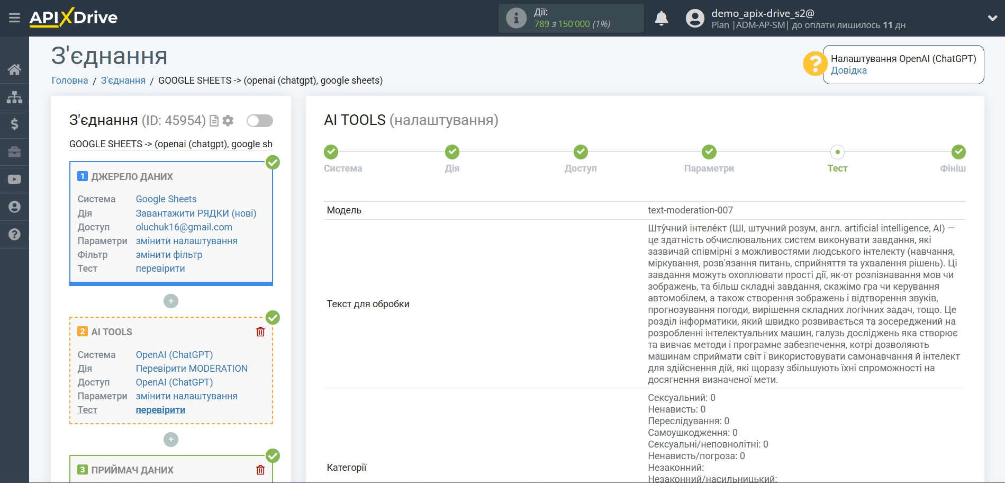Open the billing dollar sidebar icon

14,124
